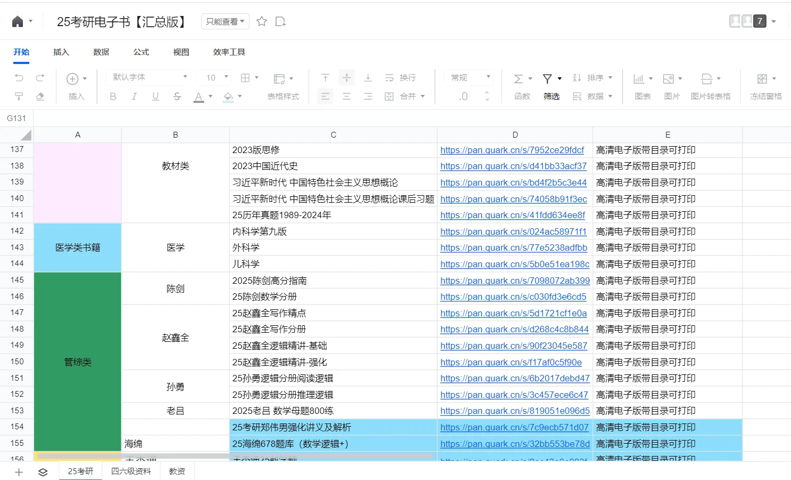
Task: Open the 插入 ribbon tab
Action: [61, 52]
